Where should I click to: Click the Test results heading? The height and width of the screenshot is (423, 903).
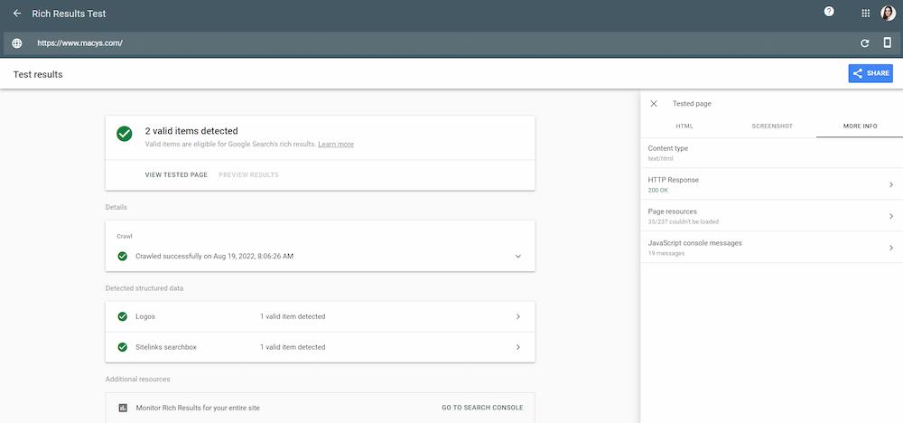(x=37, y=74)
